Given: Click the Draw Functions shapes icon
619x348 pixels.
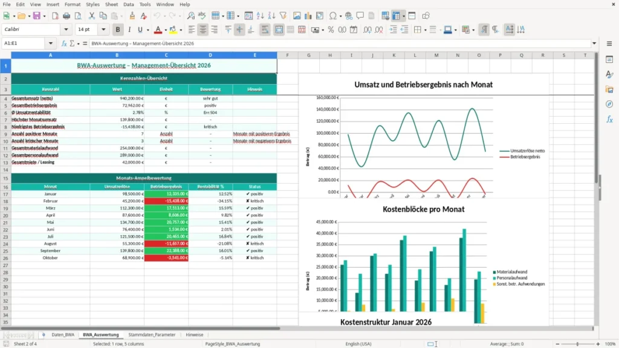Looking at the screenshot, I should click(x=426, y=16).
